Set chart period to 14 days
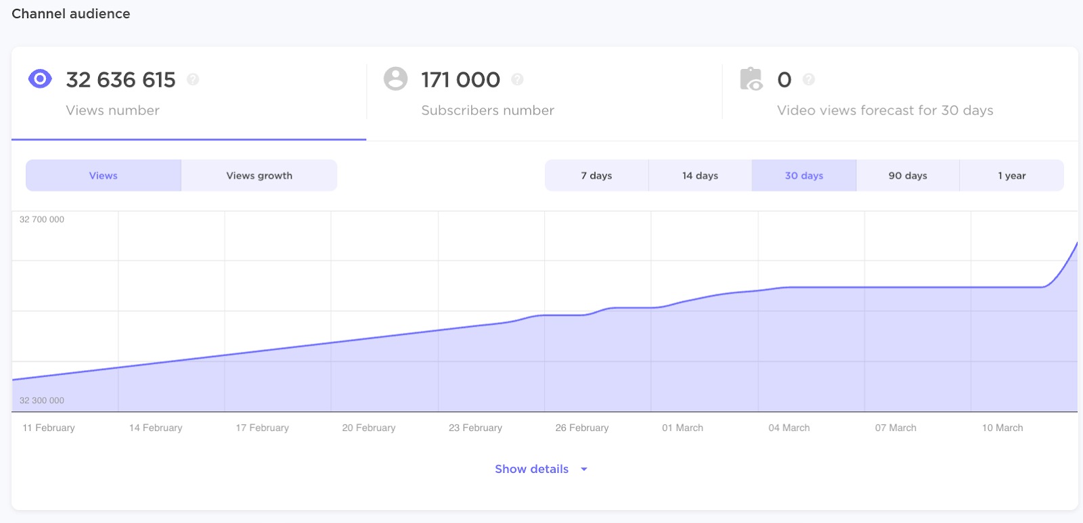 point(700,175)
